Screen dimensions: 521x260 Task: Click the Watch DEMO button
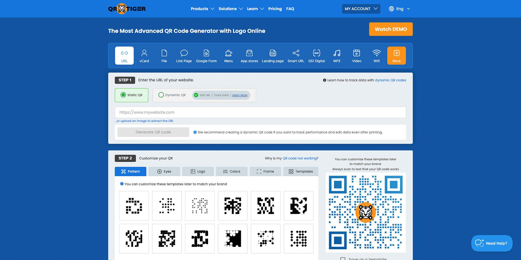[391, 29]
